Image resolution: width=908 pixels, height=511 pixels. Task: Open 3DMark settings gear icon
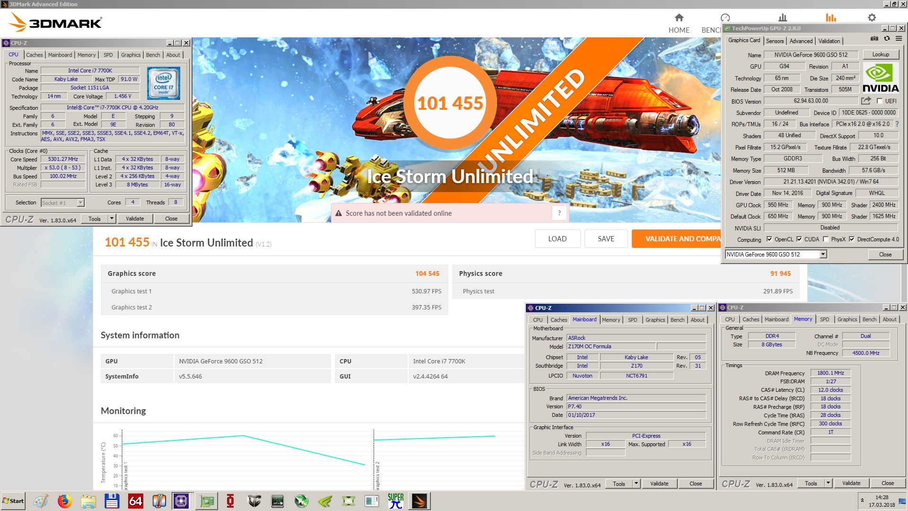872,18
